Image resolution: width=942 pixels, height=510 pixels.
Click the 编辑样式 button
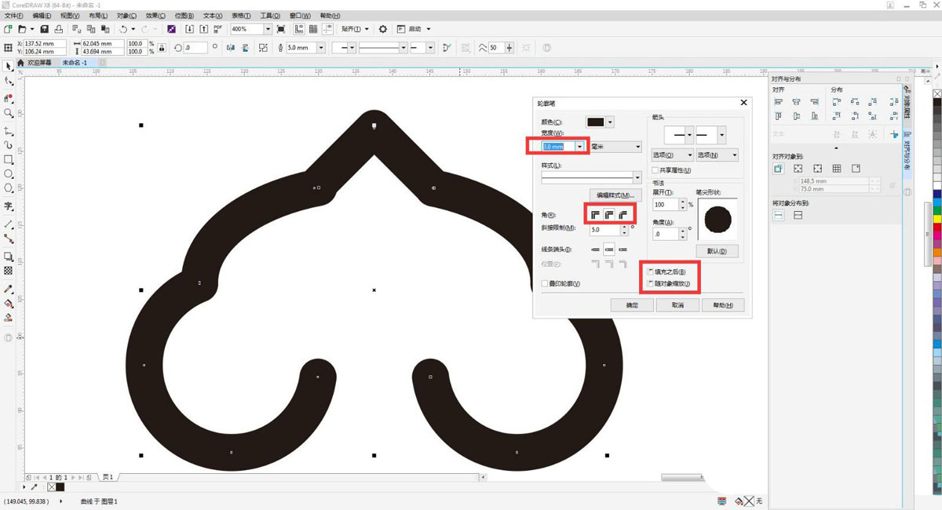616,195
